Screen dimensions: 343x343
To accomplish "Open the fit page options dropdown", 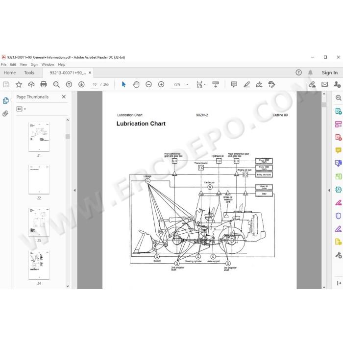I will click(201, 84).
